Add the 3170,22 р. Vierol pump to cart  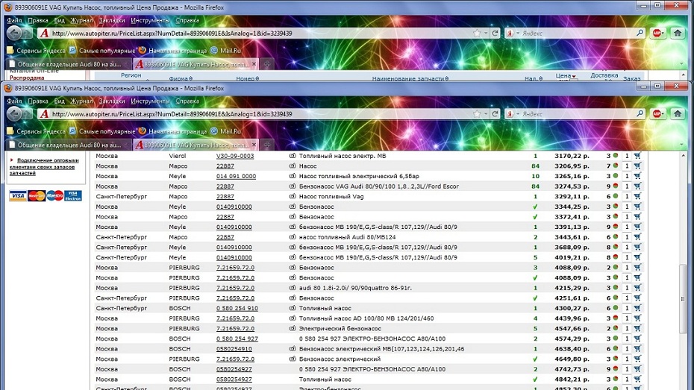(x=637, y=156)
